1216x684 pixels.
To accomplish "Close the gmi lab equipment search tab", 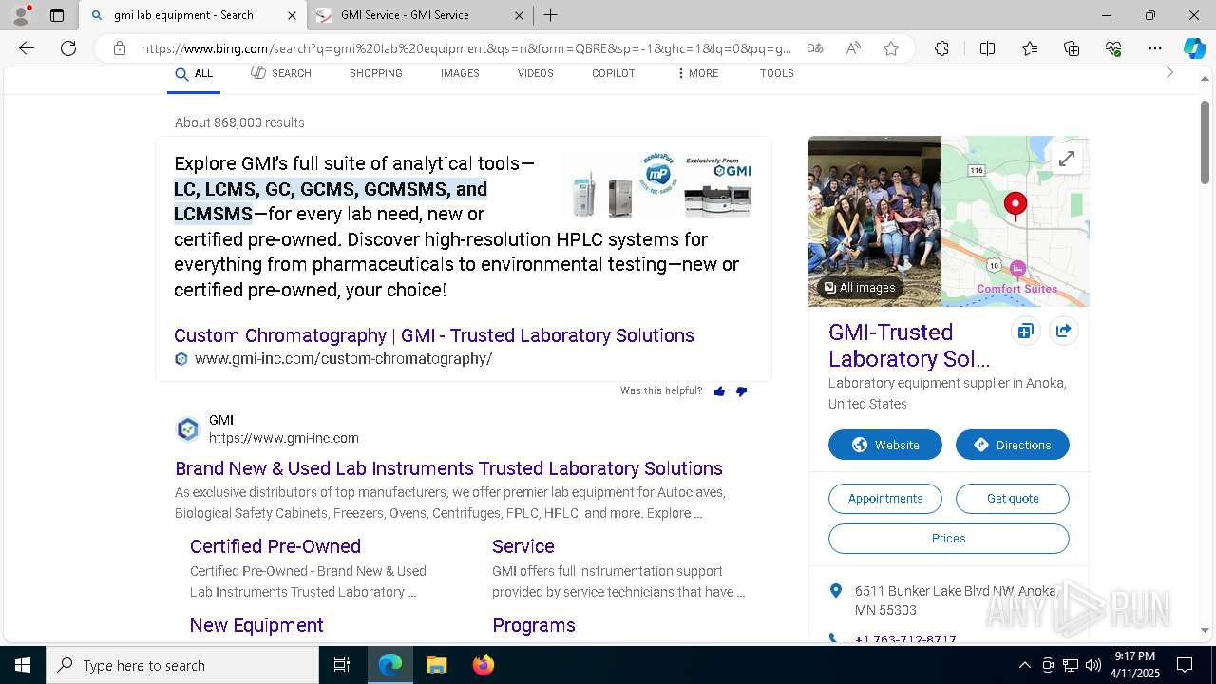I will [x=292, y=15].
